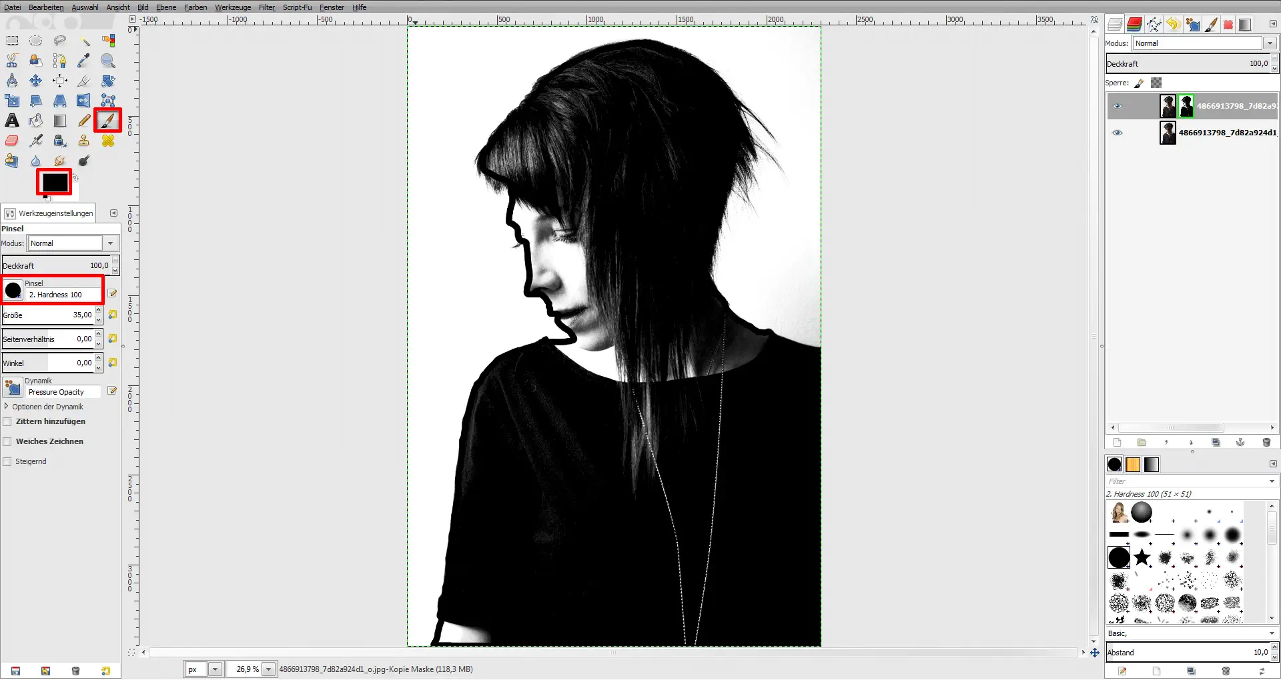Click the black foreground color swatch

[53, 181]
